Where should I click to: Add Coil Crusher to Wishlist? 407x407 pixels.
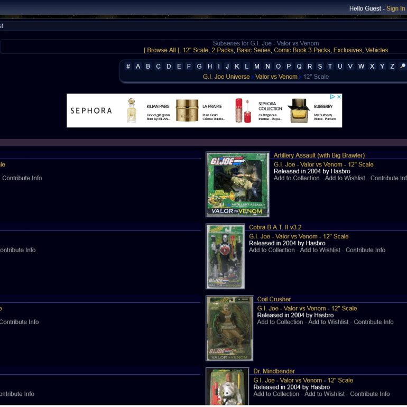pyautogui.click(x=328, y=322)
